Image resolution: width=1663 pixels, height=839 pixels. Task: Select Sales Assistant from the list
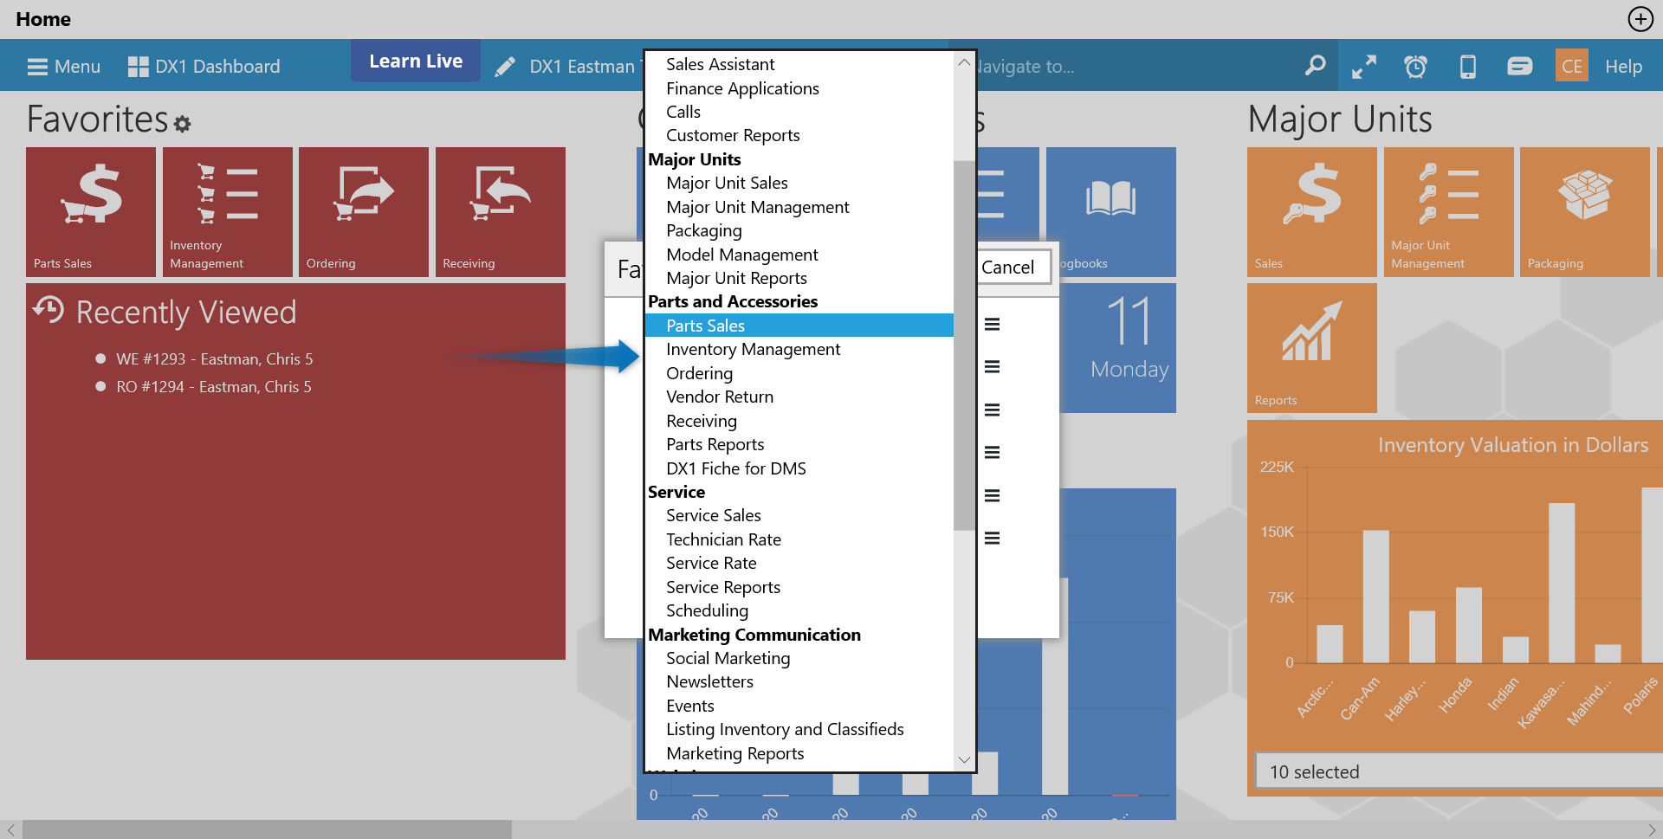tap(799, 64)
